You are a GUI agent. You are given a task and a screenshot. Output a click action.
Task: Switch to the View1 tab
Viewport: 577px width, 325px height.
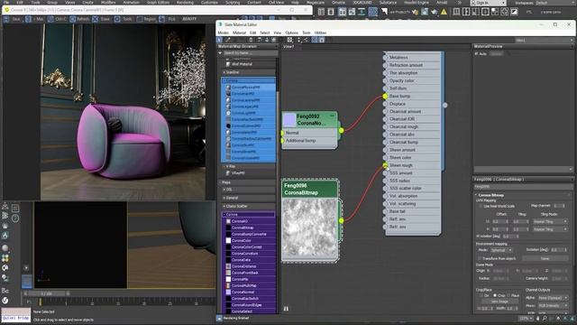pyautogui.click(x=288, y=46)
